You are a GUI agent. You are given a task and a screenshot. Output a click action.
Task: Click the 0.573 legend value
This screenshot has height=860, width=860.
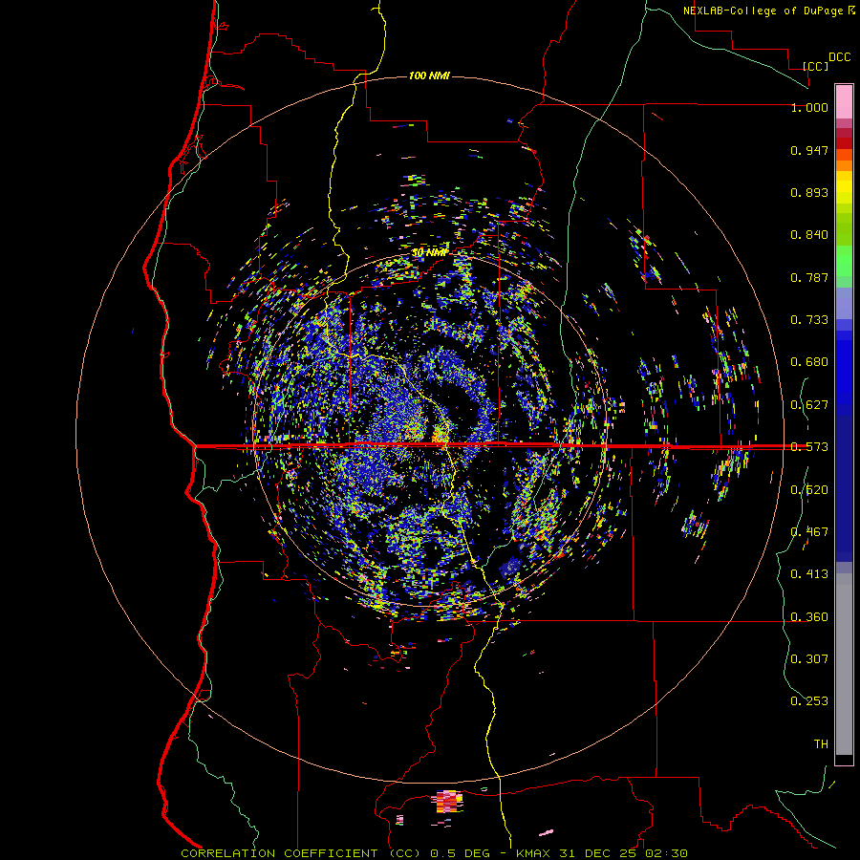click(809, 447)
